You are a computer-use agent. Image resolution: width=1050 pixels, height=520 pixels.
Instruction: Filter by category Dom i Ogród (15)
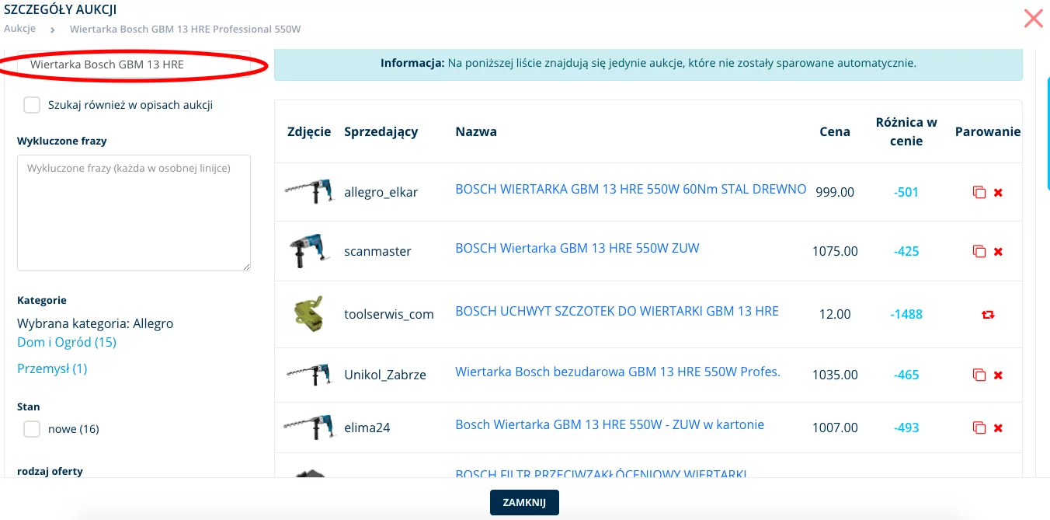(67, 342)
